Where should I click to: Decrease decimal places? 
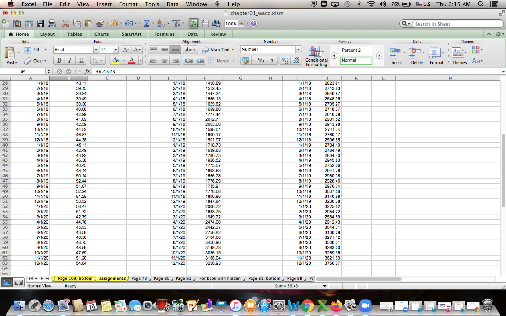(296, 60)
